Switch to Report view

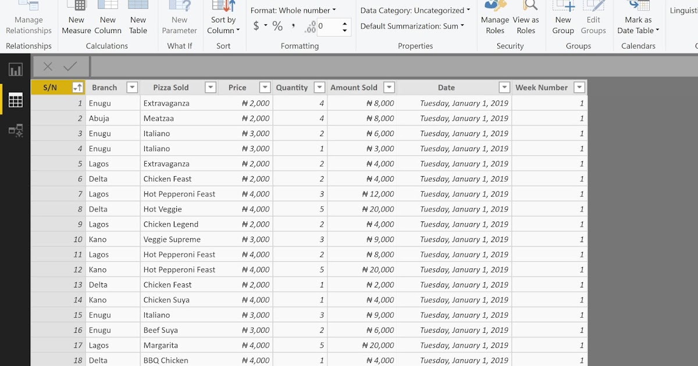tap(15, 70)
